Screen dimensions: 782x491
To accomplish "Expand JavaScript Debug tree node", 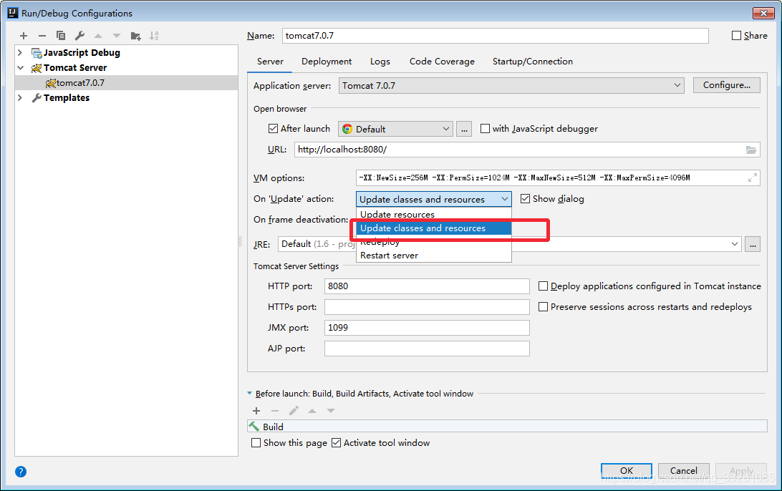I will coord(20,52).
